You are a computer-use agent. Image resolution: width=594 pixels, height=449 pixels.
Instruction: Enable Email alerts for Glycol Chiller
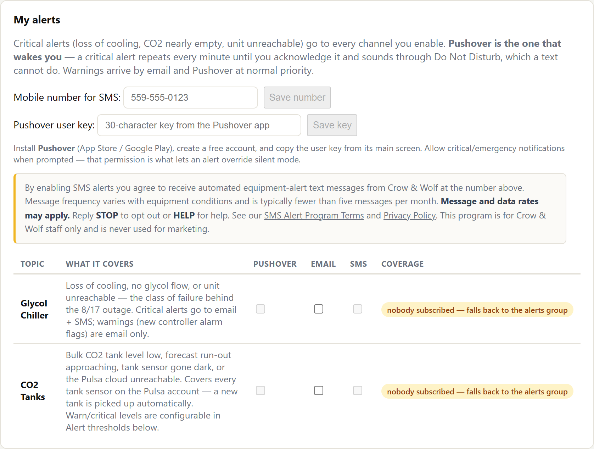(319, 309)
